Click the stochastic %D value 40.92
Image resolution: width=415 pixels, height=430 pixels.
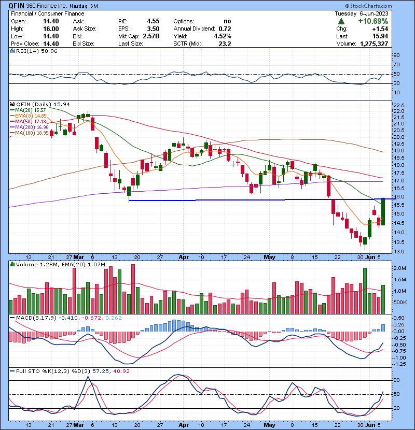(x=121, y=371)
